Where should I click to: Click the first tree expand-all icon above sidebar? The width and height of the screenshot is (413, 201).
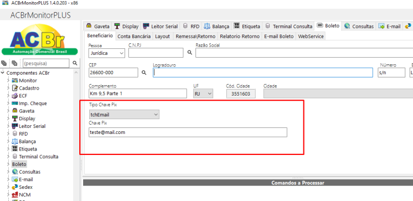pos(4,63)
